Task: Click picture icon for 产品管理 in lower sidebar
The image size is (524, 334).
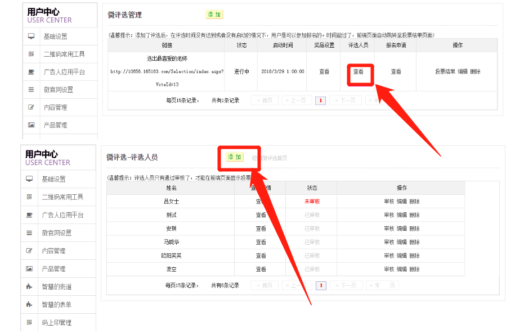Action: [29, 269]
